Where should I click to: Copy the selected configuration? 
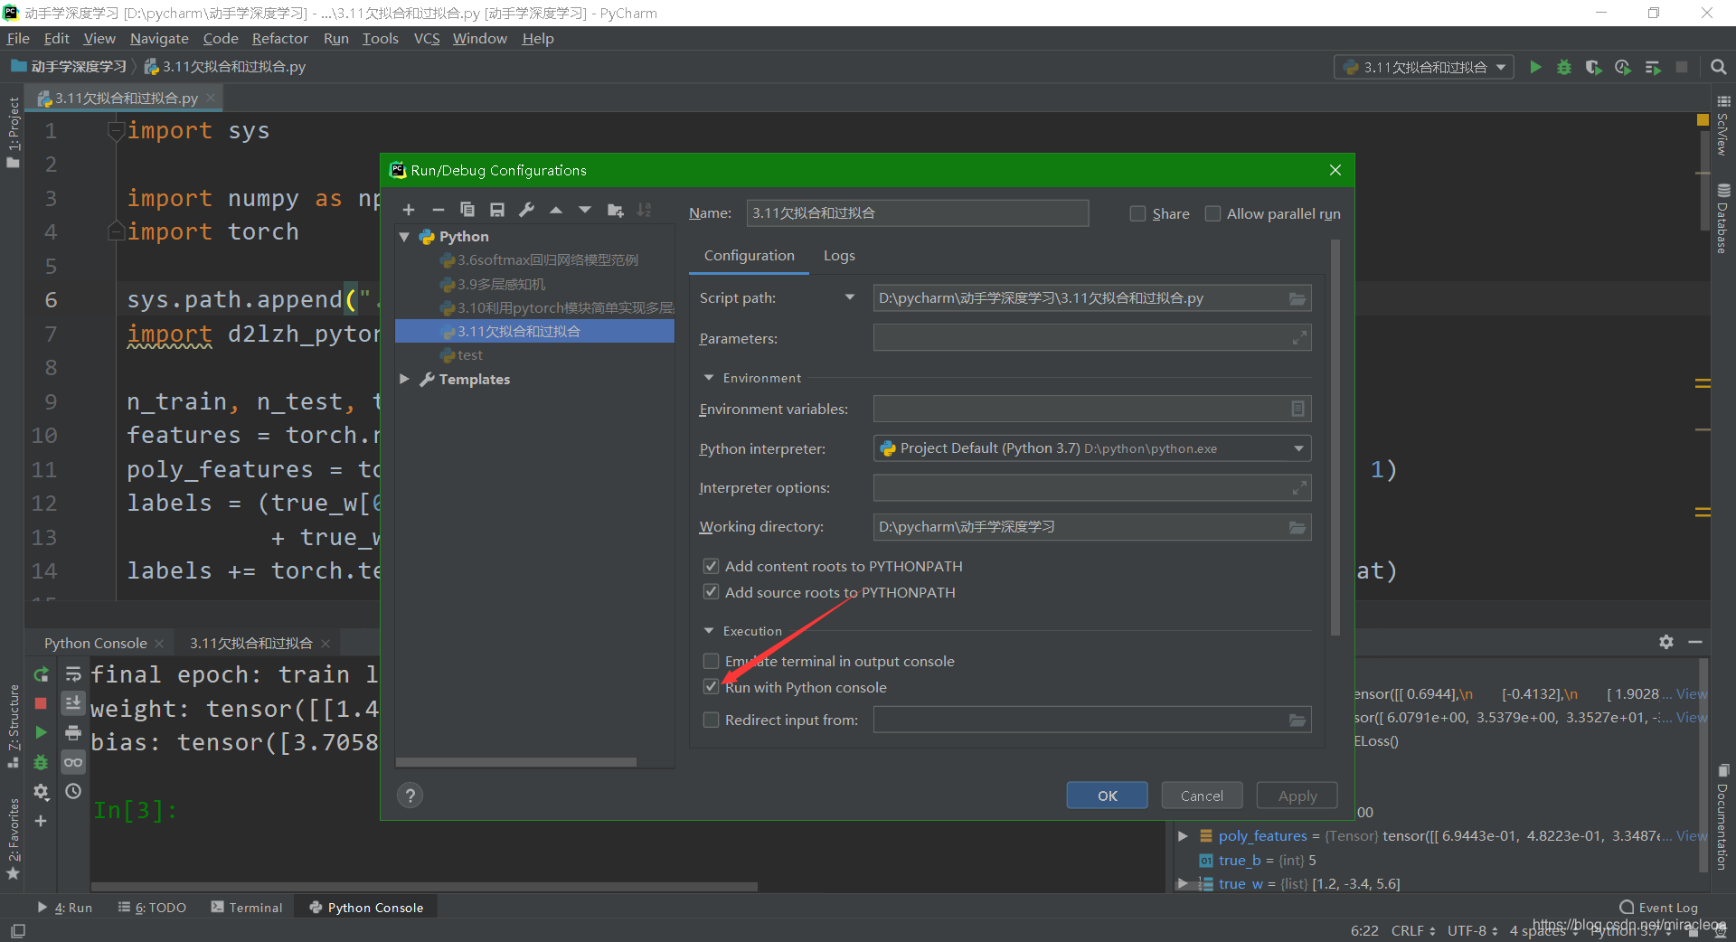[467, 210]
